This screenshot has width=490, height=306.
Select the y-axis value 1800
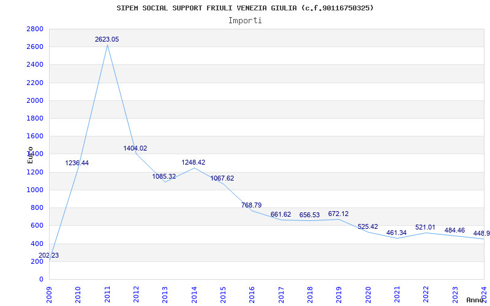click(35, 118)
